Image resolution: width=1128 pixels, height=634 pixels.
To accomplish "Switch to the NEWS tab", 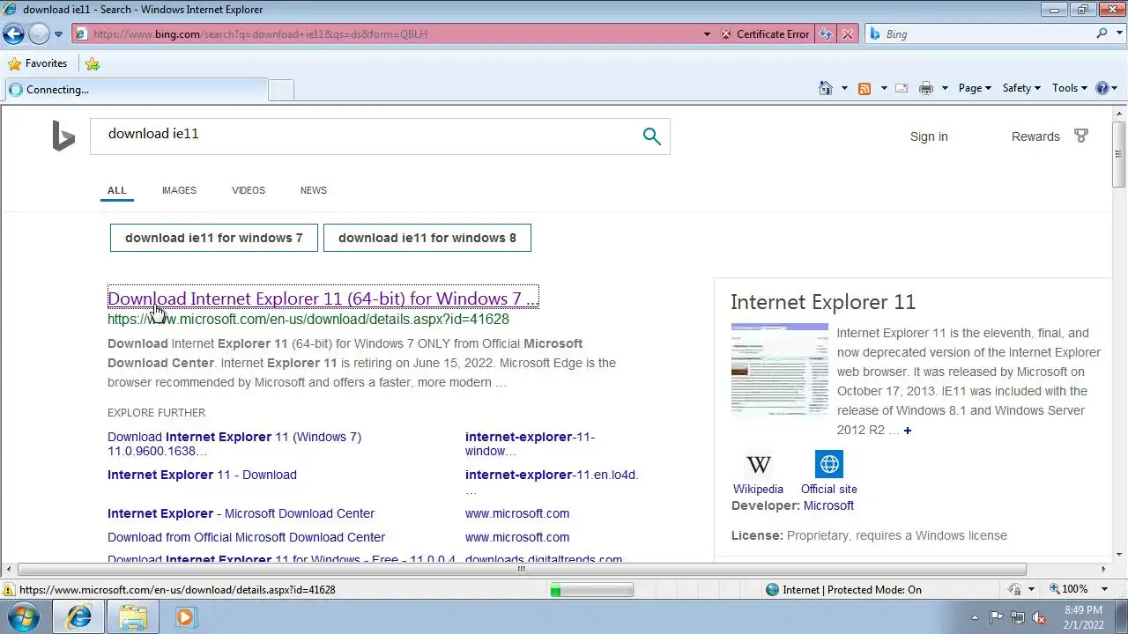I will (313, 190).
